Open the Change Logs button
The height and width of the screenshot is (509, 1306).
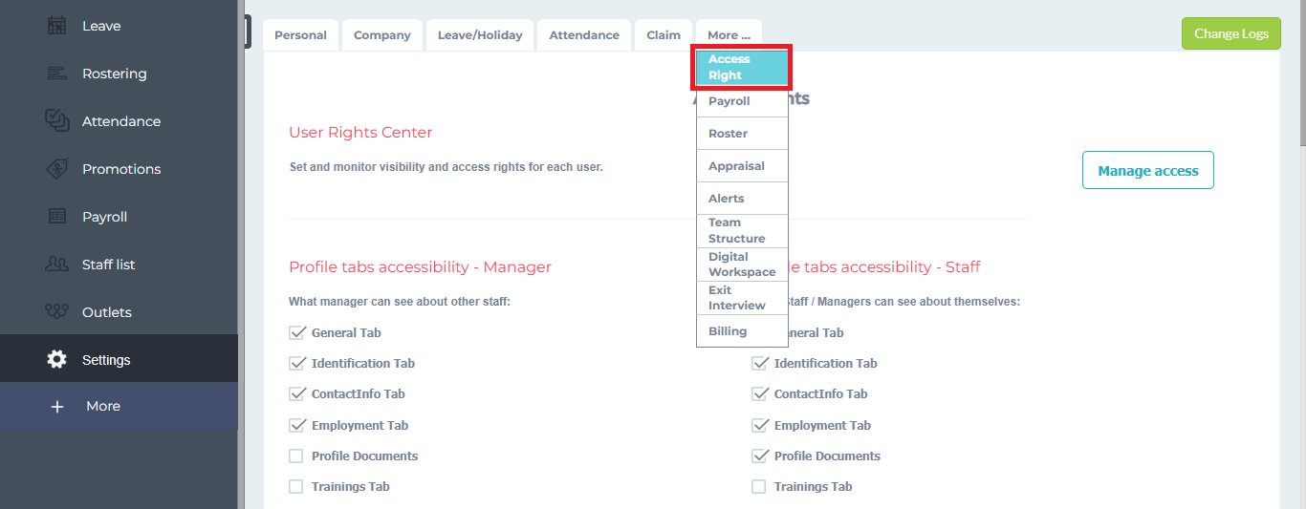click(x=1230, y=33)
